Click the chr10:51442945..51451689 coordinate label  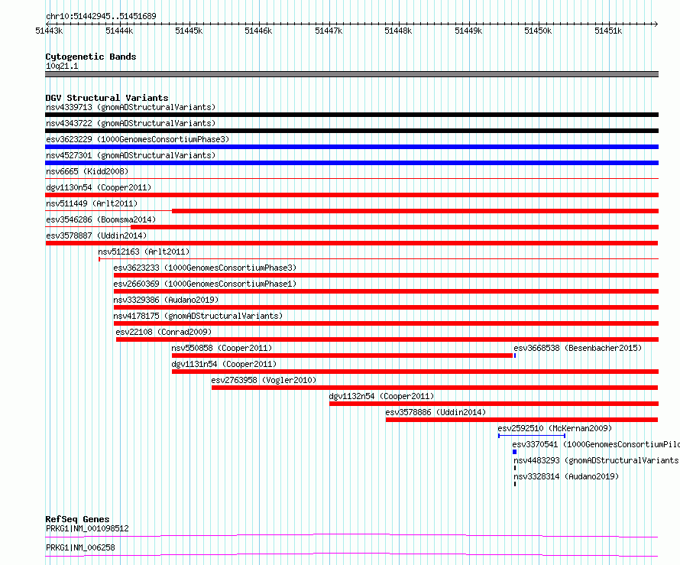tap(101, 16)
